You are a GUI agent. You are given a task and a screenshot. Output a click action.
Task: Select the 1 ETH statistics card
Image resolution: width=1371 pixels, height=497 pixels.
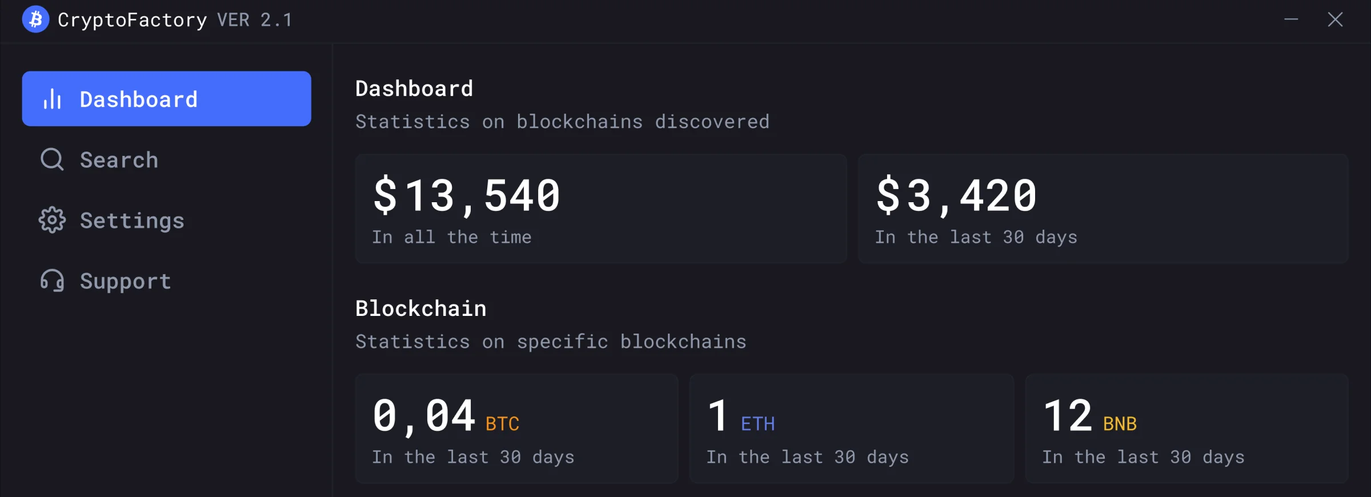851,428
